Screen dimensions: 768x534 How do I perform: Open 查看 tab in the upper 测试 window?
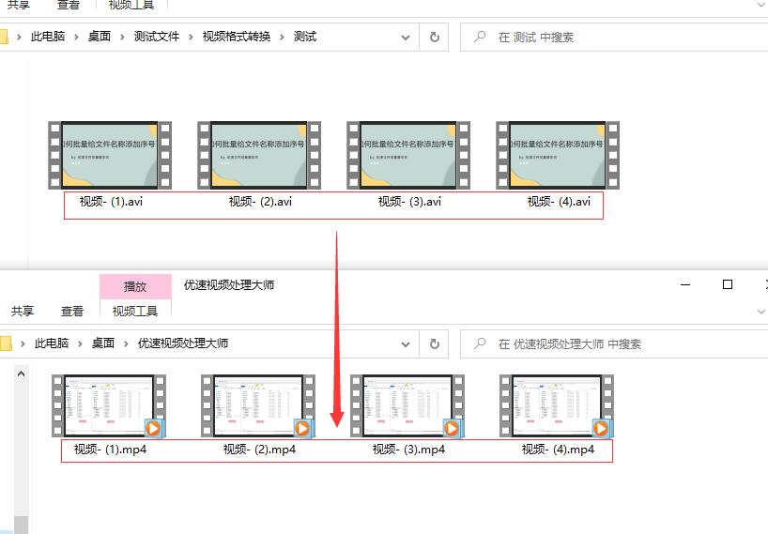(69, 5)
